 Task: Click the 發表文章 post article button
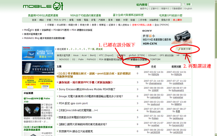coord(184,49)
